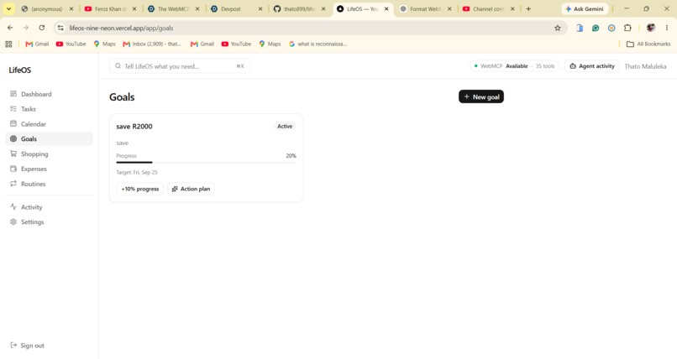Generate Action plan for save R2000
677x359 pixels.
click(x=191, y=189)
